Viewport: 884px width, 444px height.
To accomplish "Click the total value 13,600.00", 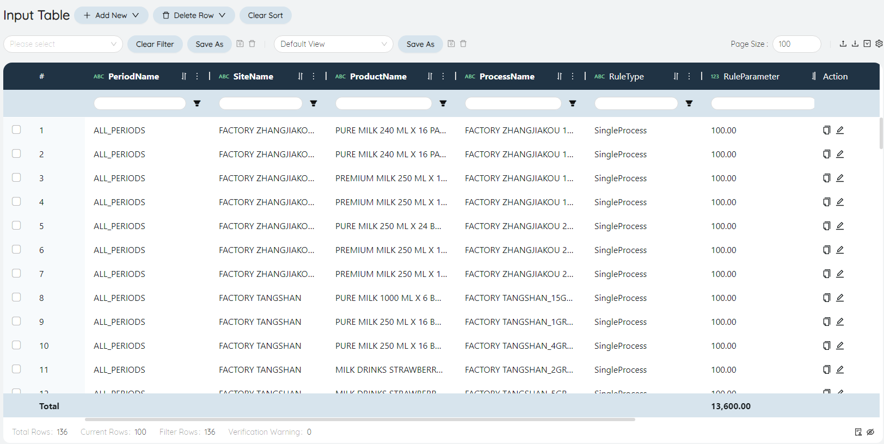I will tap(730, 406).
